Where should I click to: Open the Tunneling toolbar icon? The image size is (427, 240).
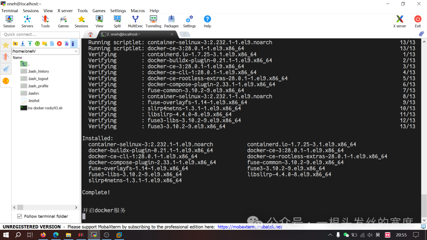153,21
